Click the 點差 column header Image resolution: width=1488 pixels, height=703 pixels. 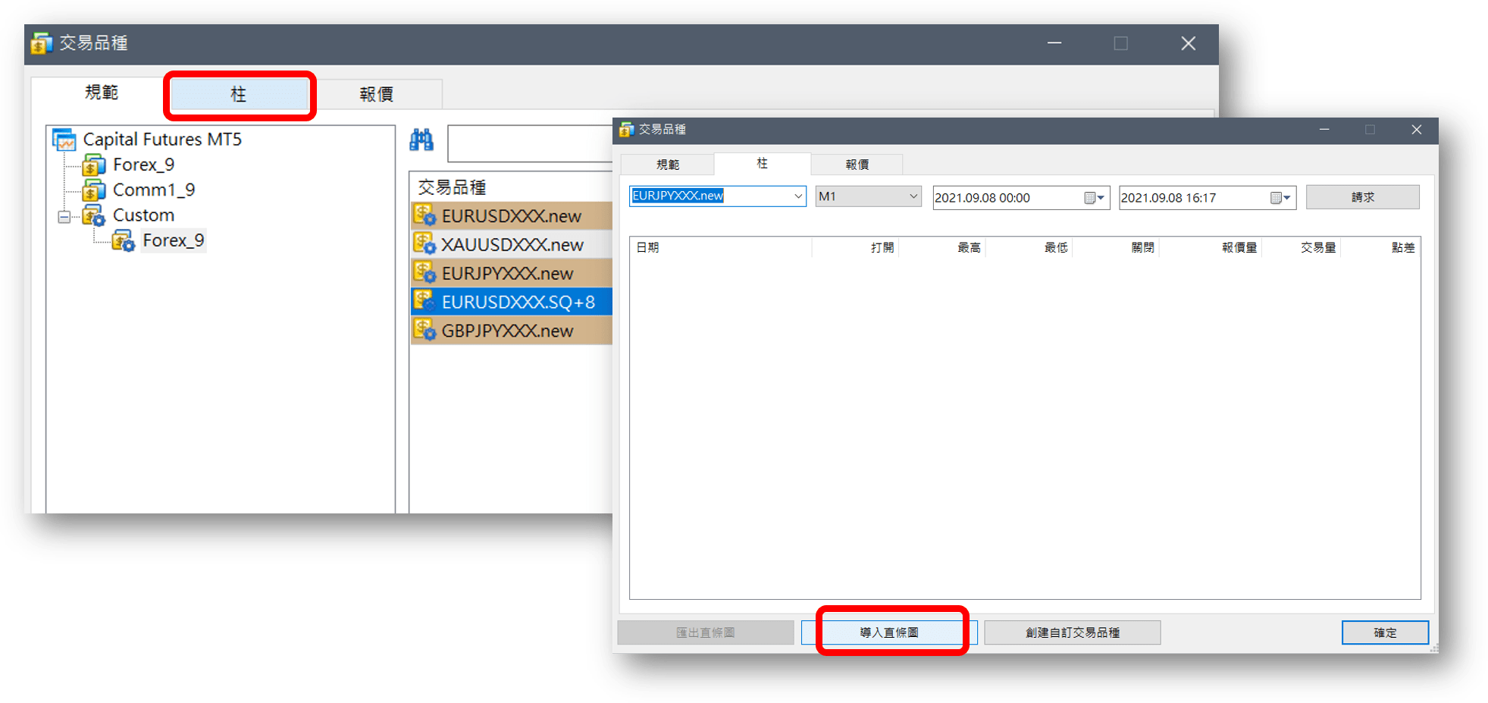click(x=1380, y=247)
